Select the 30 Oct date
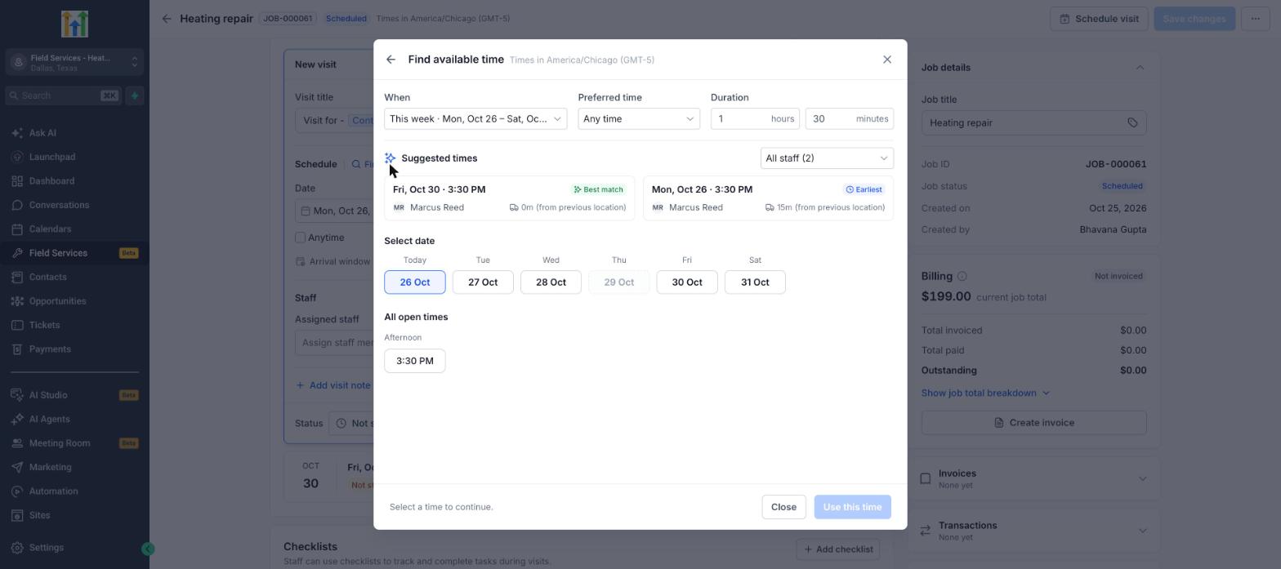Image resolution: width=1281 pixels, height=569 pixels. (687, 282)
